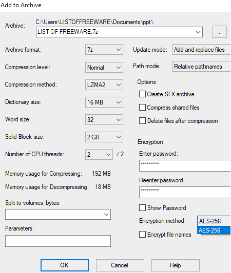Open the Dictionary size dropdown showing 16 MB

click(104, 102)
